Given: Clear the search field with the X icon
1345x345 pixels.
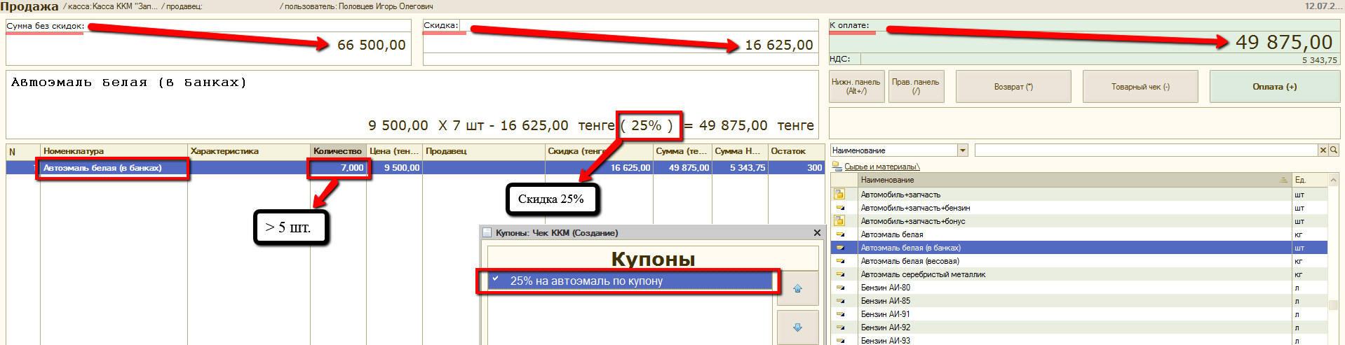Looking at the screenshot, I should click(1323, 150).
